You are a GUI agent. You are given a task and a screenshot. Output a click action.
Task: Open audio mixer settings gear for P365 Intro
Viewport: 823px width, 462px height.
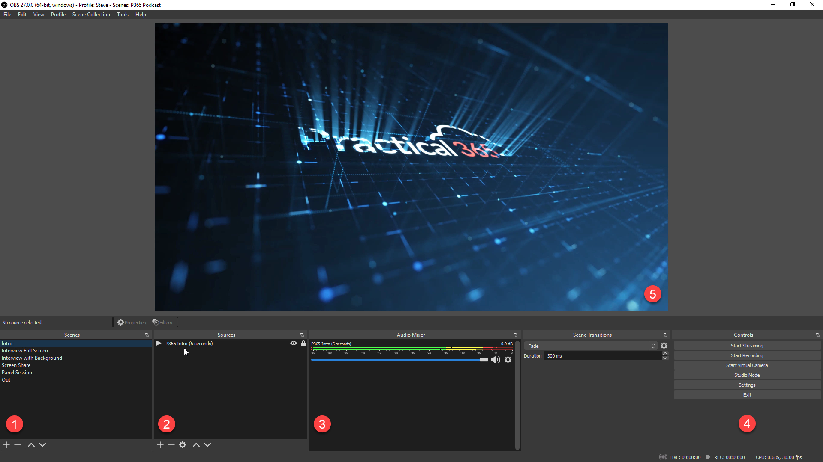508,360
